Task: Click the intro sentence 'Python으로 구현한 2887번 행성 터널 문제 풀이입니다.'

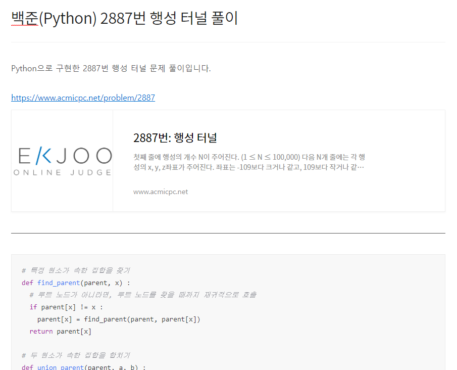Action: (111, 68)
